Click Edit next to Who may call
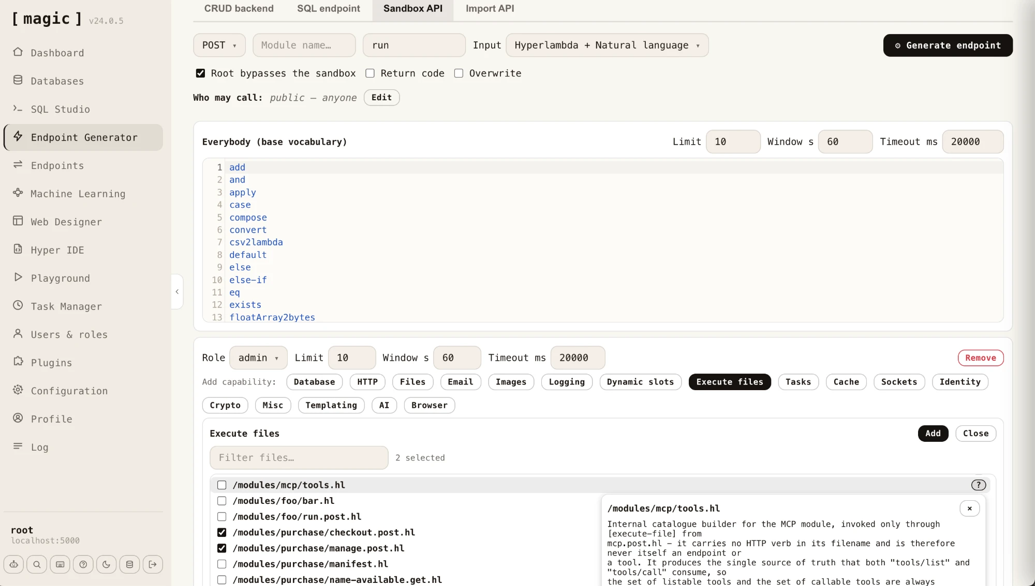This screenshot has height=586, width=1035. 381,98
